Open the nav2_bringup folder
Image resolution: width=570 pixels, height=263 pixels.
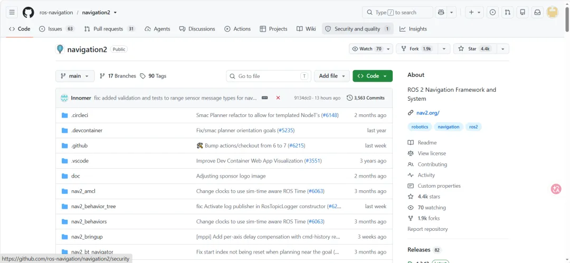[x=87, y=237]
